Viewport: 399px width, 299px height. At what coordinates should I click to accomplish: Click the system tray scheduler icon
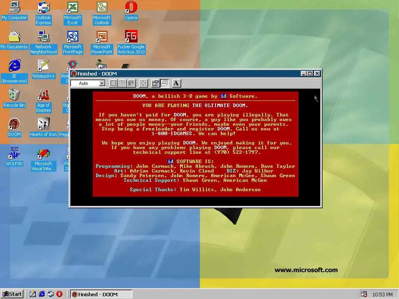coord(364,294)
